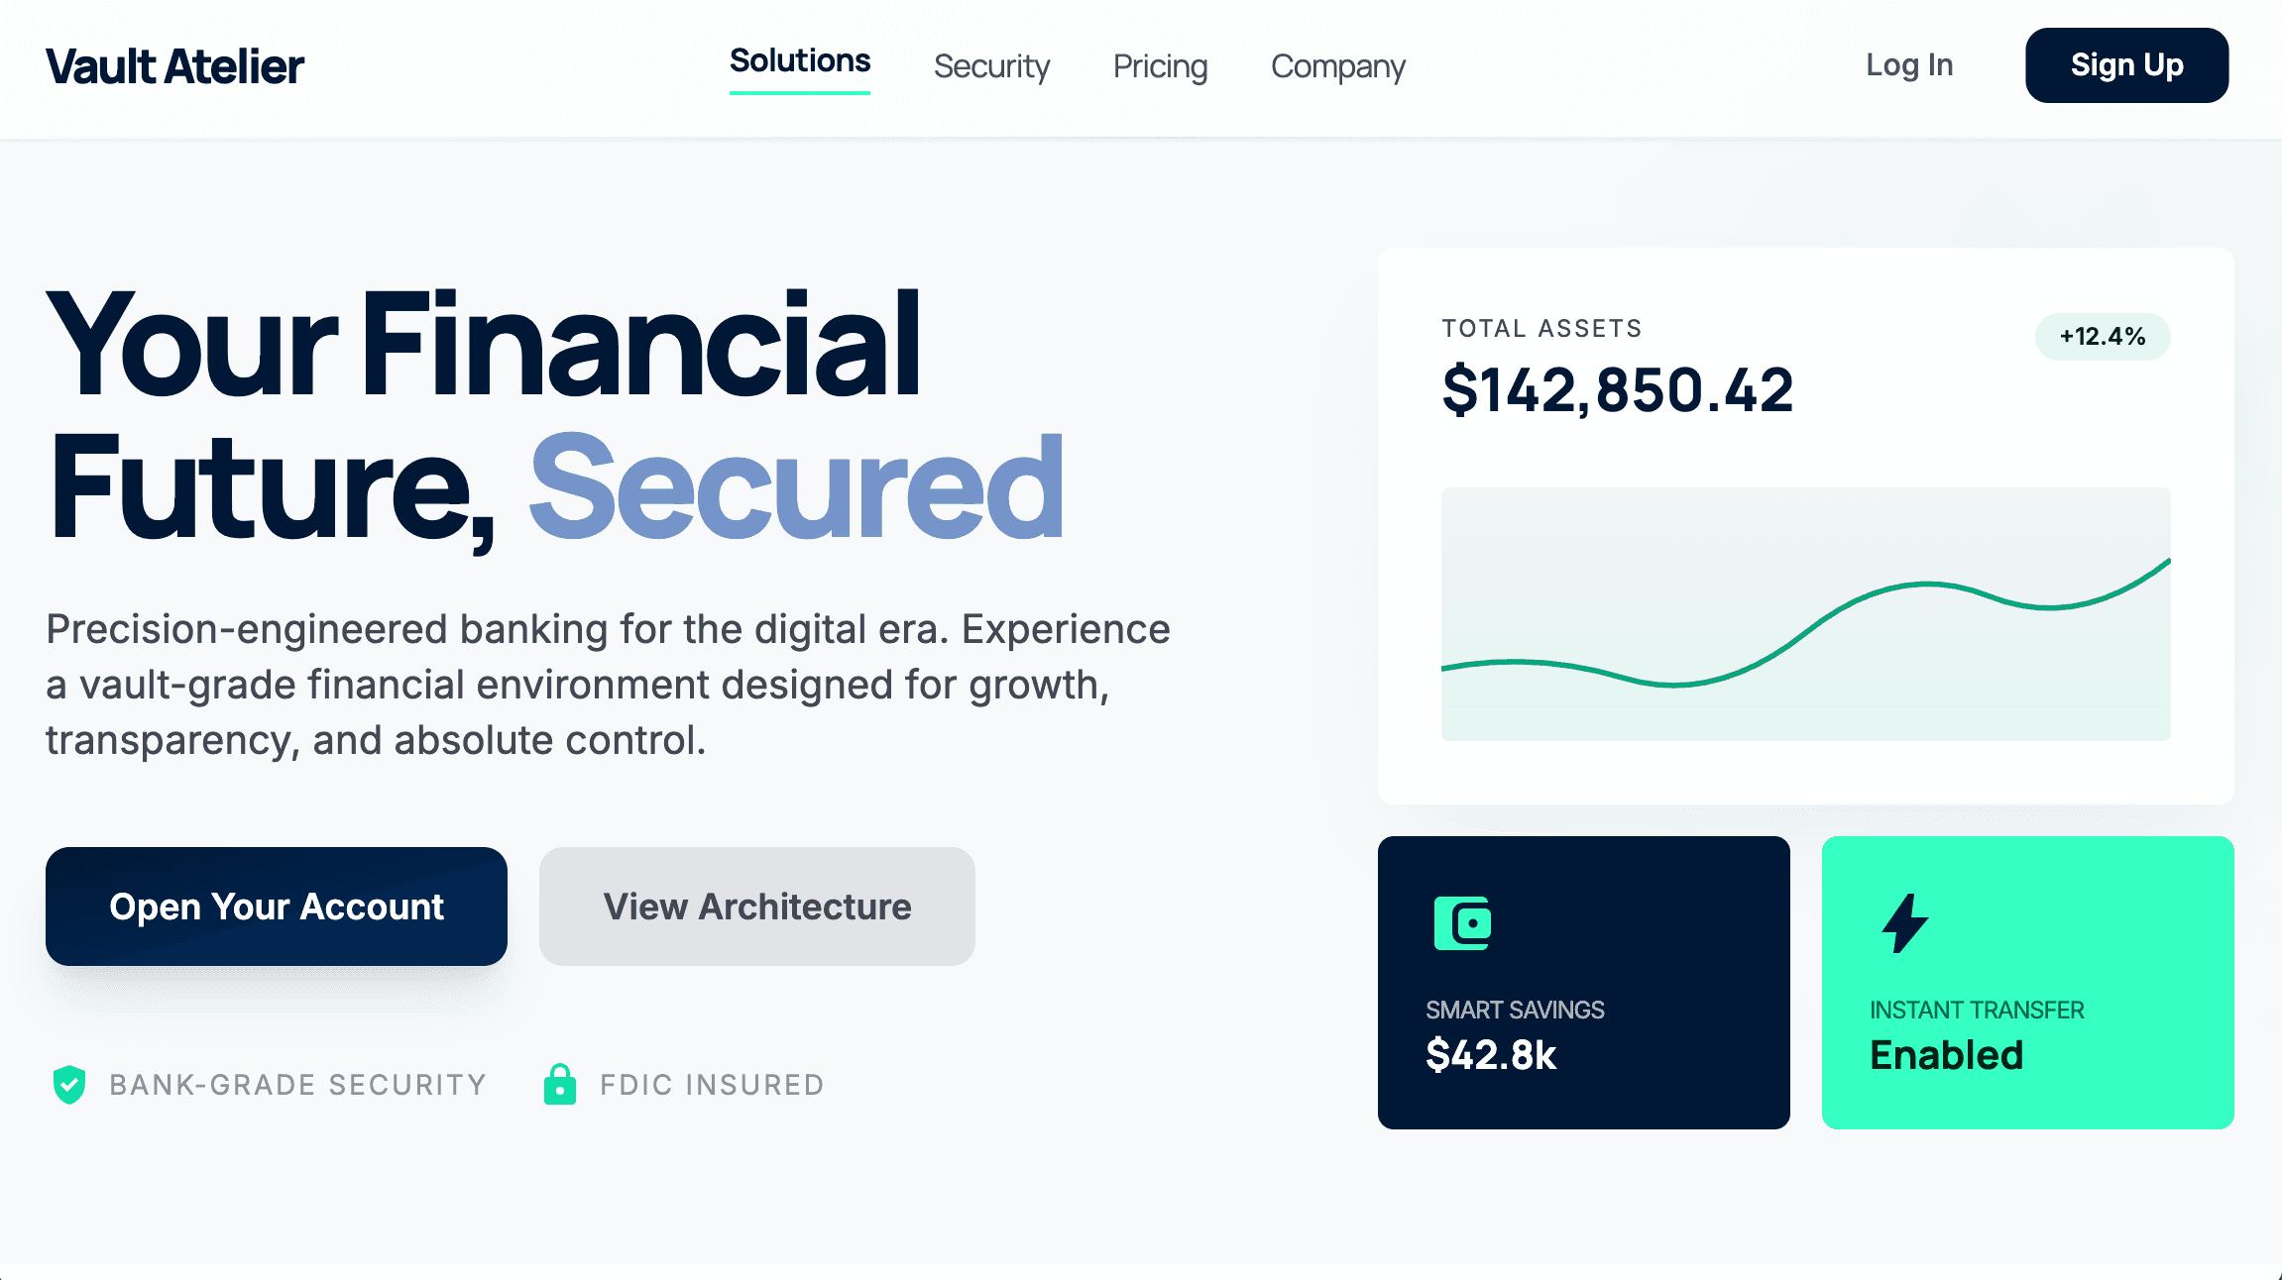This screenshot has width=2282, height=1280.
Task: Click the View Architecture button
Action: (757, 907)
